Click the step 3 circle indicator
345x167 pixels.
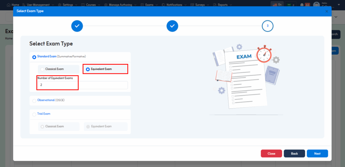(x=268, y=26)
